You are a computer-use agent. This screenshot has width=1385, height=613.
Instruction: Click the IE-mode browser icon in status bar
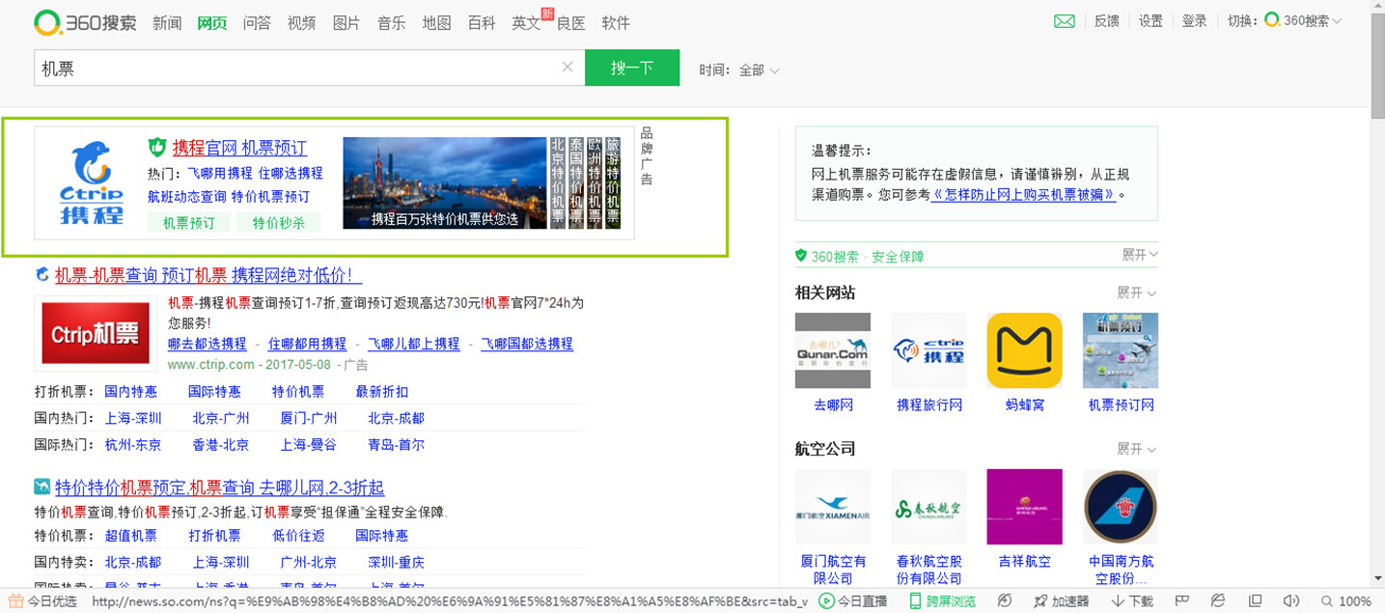(1218, 601)
